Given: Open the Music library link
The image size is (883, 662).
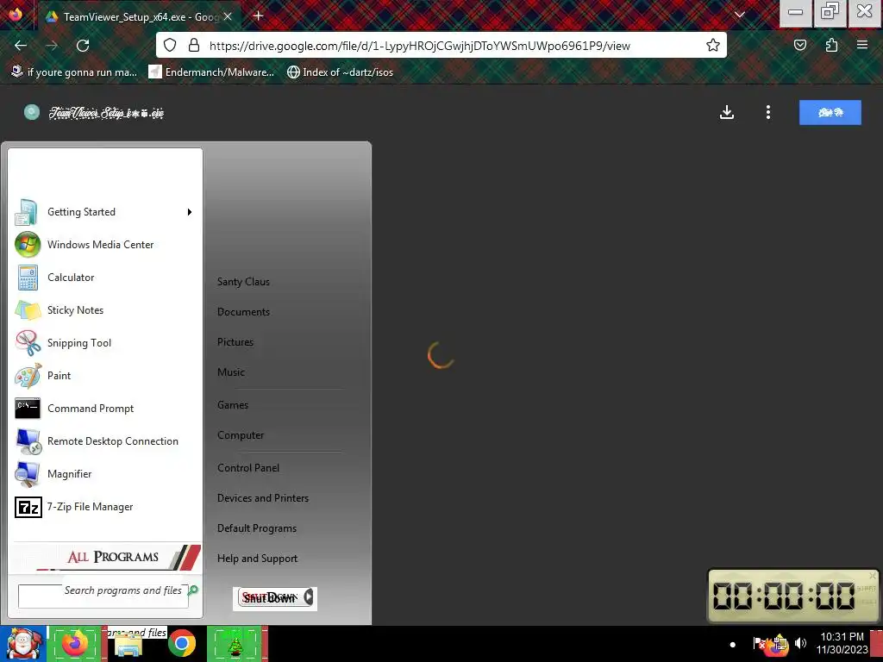Looking at the screenshot, I should (231, 372).
